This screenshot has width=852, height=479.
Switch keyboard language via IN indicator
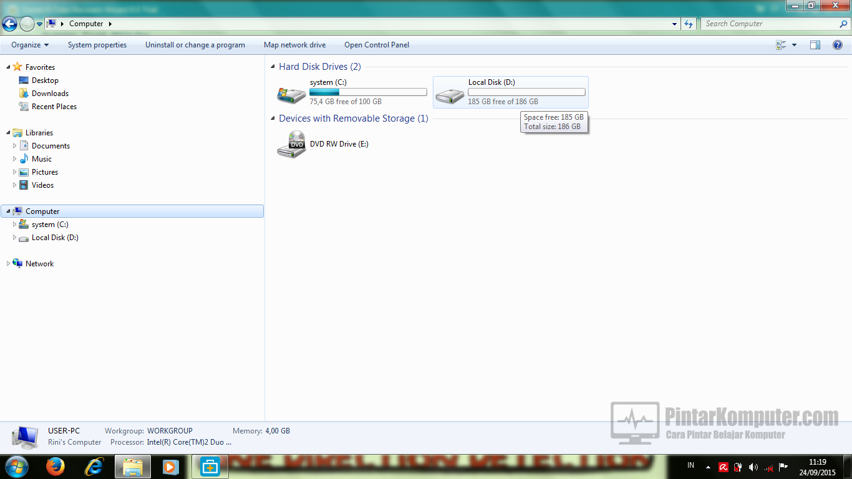[690, 466]
